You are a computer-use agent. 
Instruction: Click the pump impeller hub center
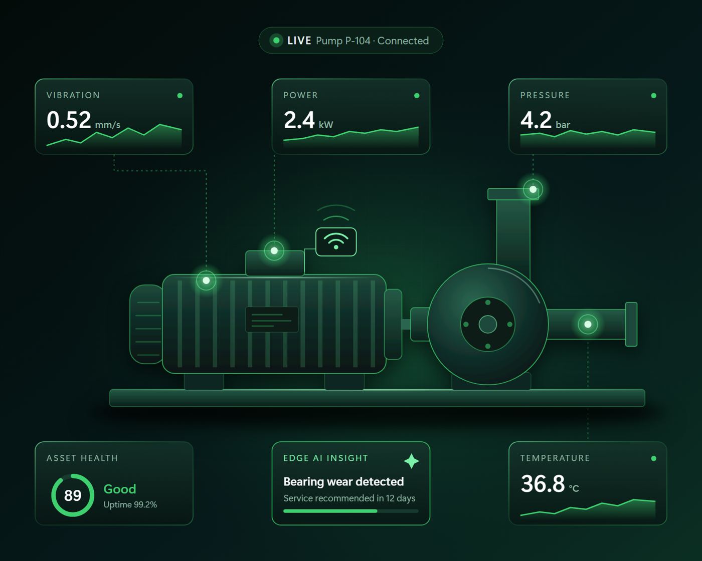pyautogui.click(x=488, y=324)
